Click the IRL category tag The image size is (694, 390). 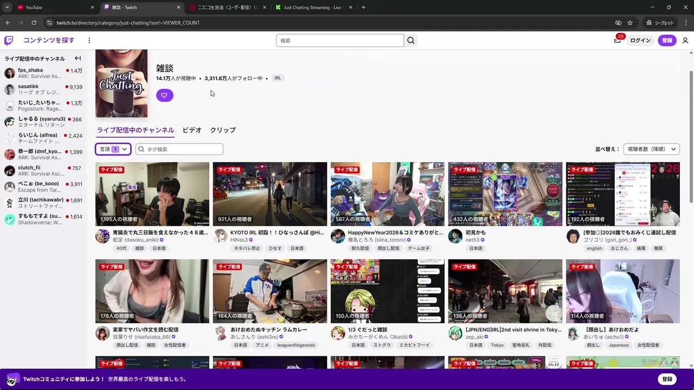[x=278, y=78]
